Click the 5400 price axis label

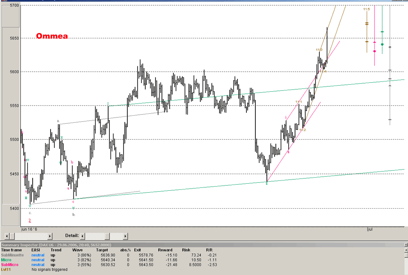point(15,209)
